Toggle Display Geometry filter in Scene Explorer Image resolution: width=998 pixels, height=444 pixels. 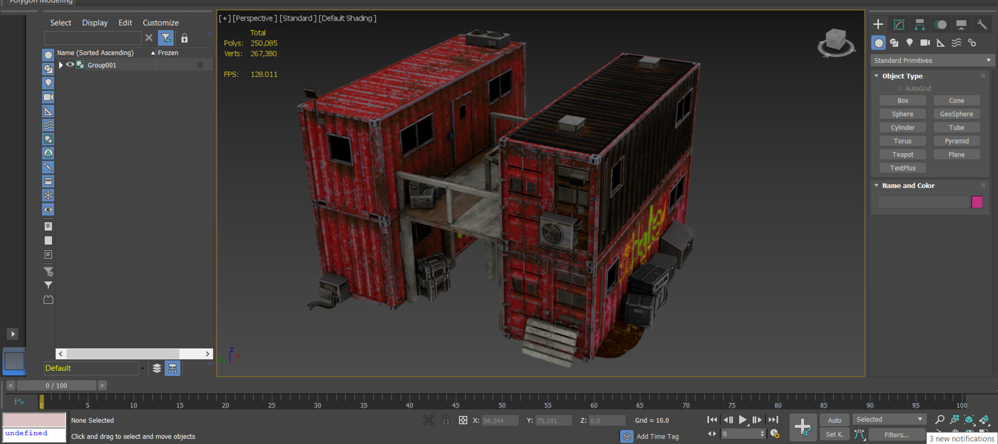[48, 55]
